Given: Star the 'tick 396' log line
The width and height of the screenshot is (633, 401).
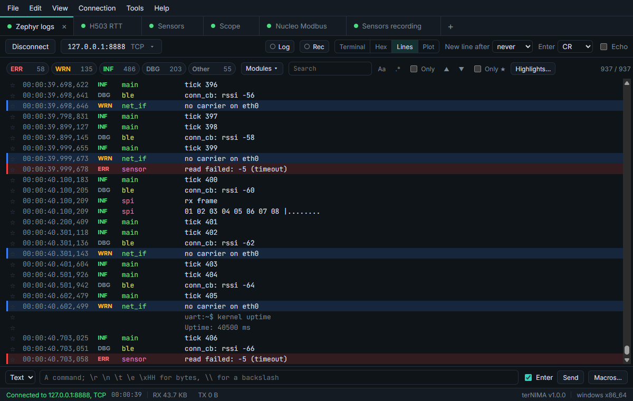Looking at the screenshot, I should pyautogui.click(x=13, y=85).
